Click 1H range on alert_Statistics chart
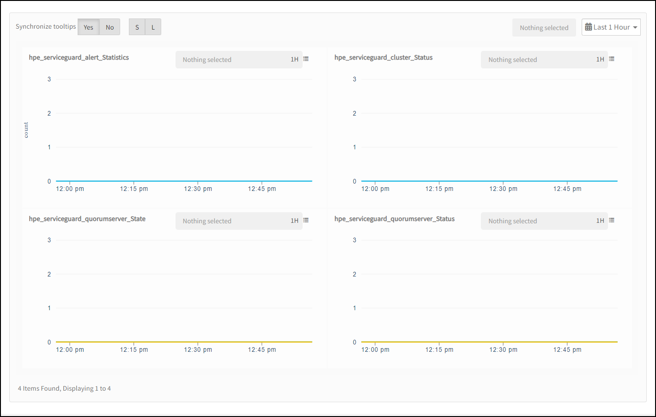The height and width of the screenshot is (417, 656). (294, 59)
